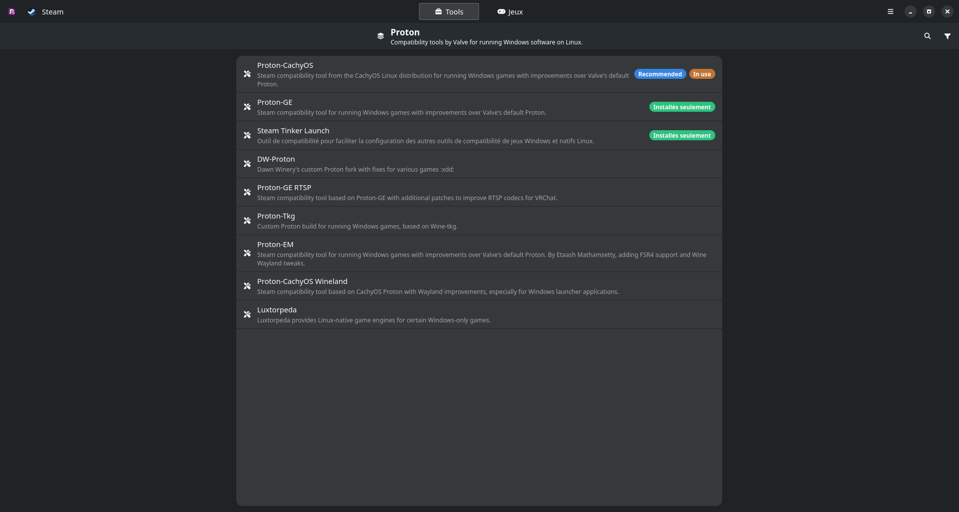Click the blue Recommended badge
The image size is (959, 512).
pyautogui.click(x=660, y=74)
